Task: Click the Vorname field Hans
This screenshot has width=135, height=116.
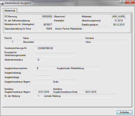Action: pyautogui.click(x=106, y=42)
